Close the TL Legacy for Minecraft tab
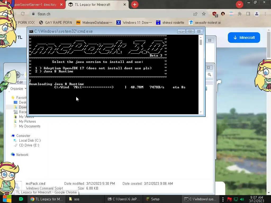 (x=125, y=5)
